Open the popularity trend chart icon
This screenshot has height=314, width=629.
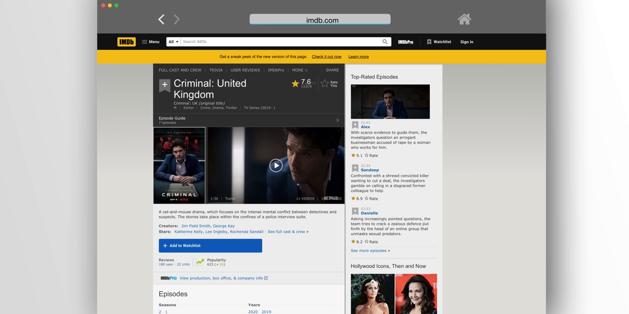tap(200, 262)
